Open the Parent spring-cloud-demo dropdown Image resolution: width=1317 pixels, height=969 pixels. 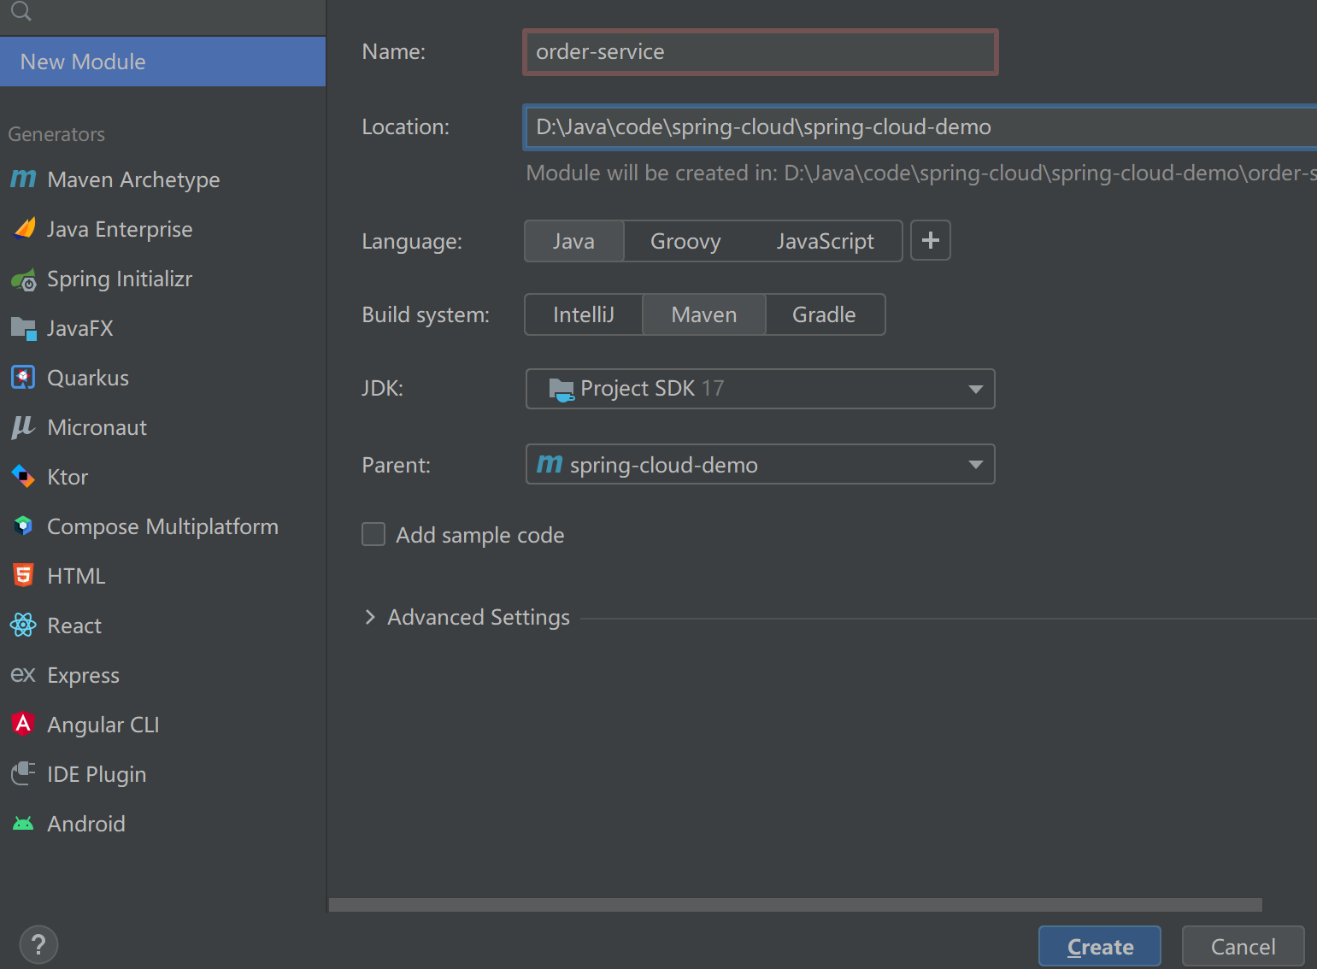coord(761,464)
